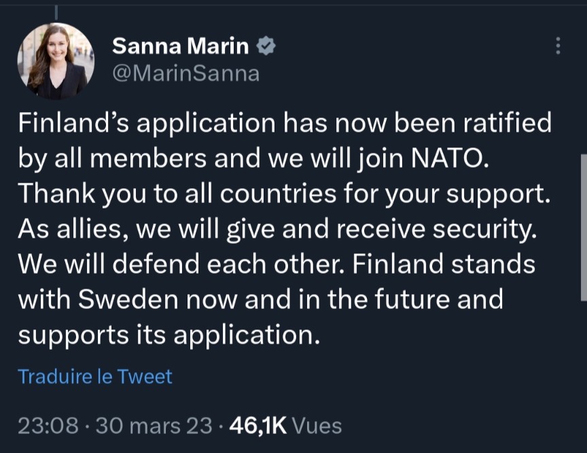Click the blue verified badge beside Sanna Marin
Screen dimensions: 587x453
[266, 46]
